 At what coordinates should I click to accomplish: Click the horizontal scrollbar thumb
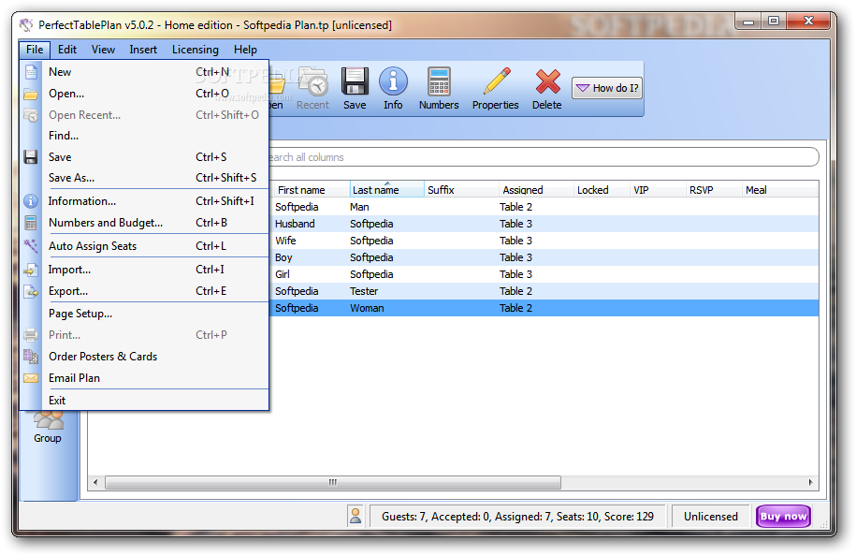pyautogui.click(x=333, y=483)
